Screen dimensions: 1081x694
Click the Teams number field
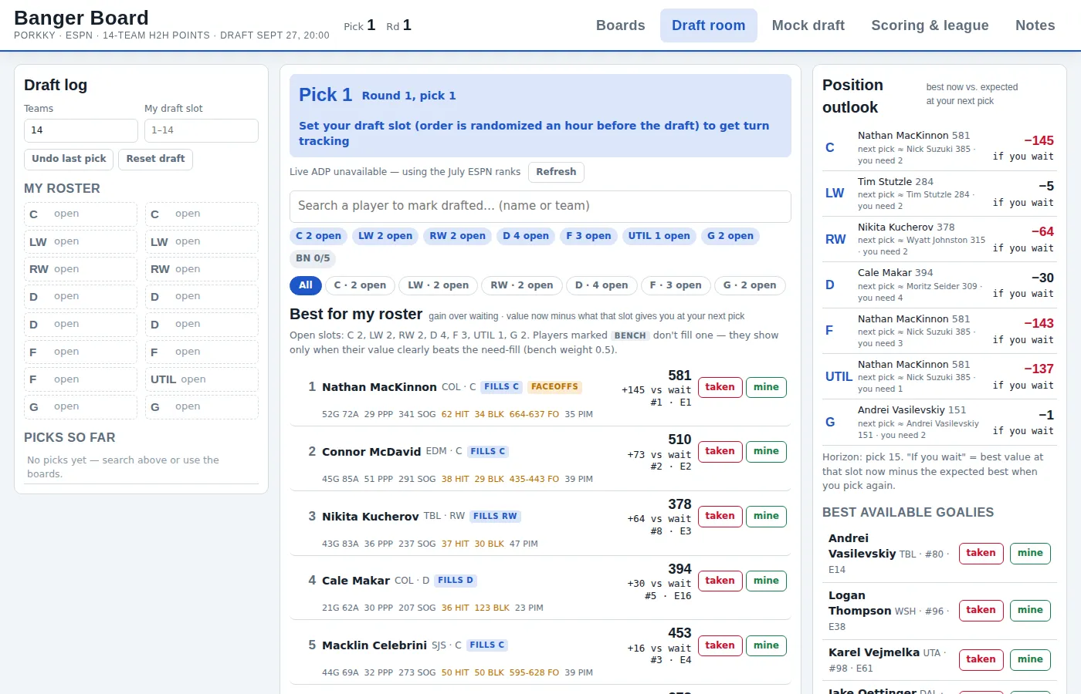[x=81, y=130]
